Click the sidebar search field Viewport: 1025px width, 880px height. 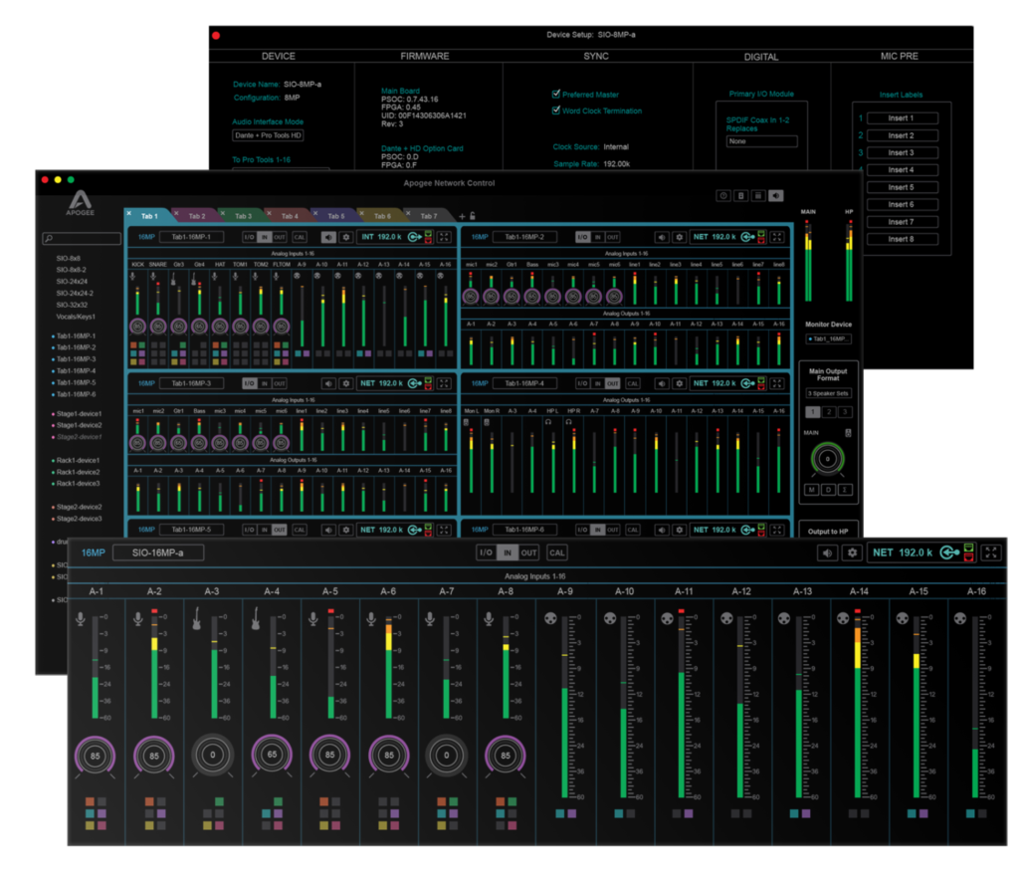click(x=82, y=239)
